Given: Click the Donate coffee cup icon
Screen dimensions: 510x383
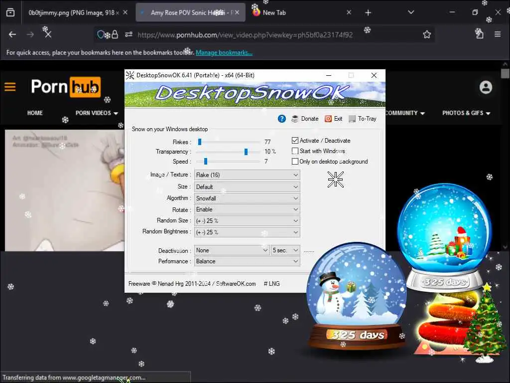Looking at the screenshot, I should 295,119.
